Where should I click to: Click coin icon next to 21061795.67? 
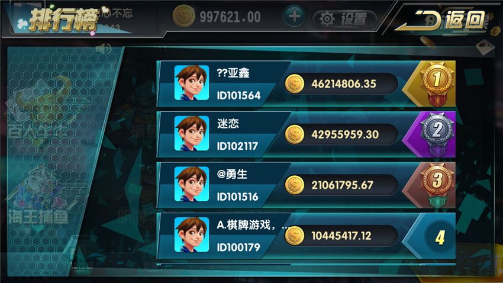(294, 185)
